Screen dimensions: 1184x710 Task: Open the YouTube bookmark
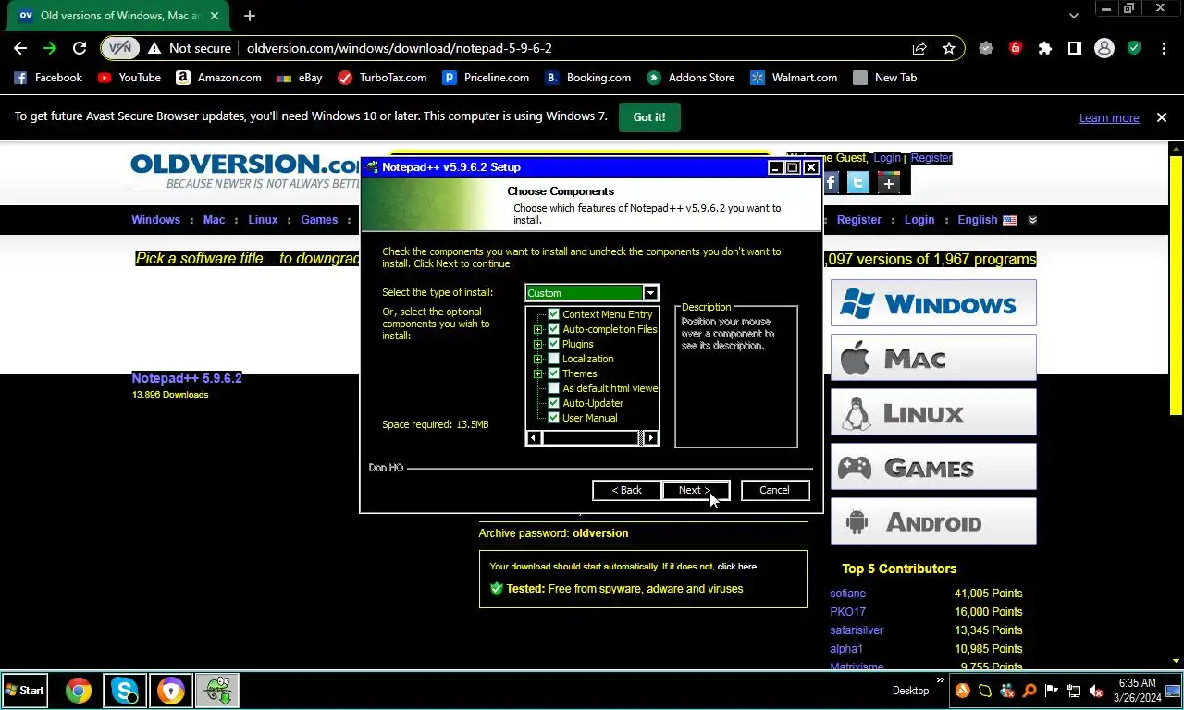click(129, 78)
